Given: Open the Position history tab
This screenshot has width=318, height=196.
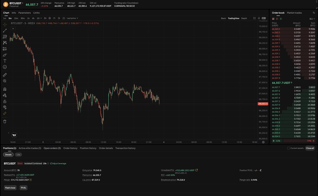Looking at the screenshot, I should click(x=88, y=148).
